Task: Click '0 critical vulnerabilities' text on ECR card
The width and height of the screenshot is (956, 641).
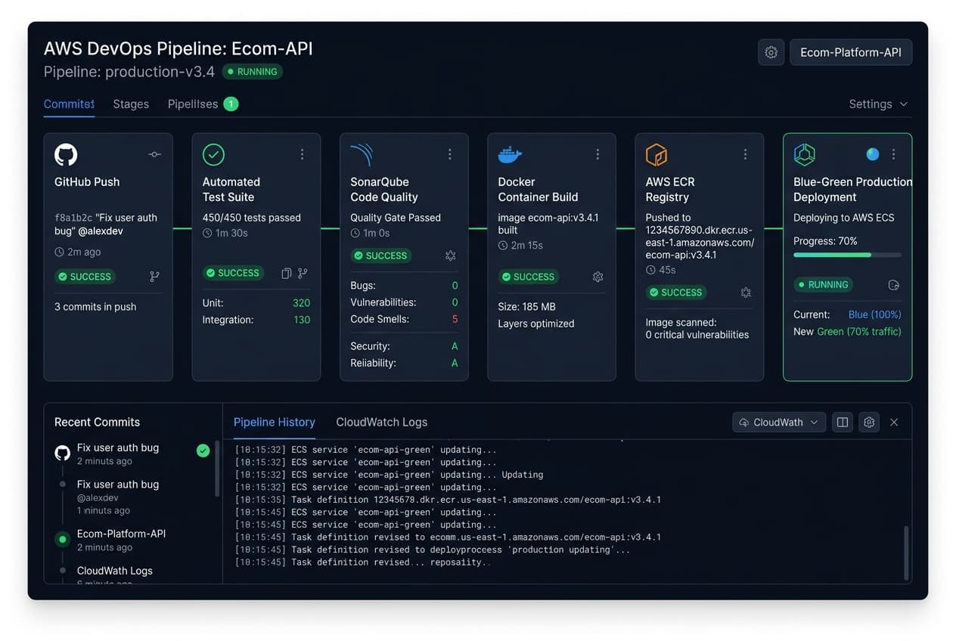Action: tap(697, 335)
